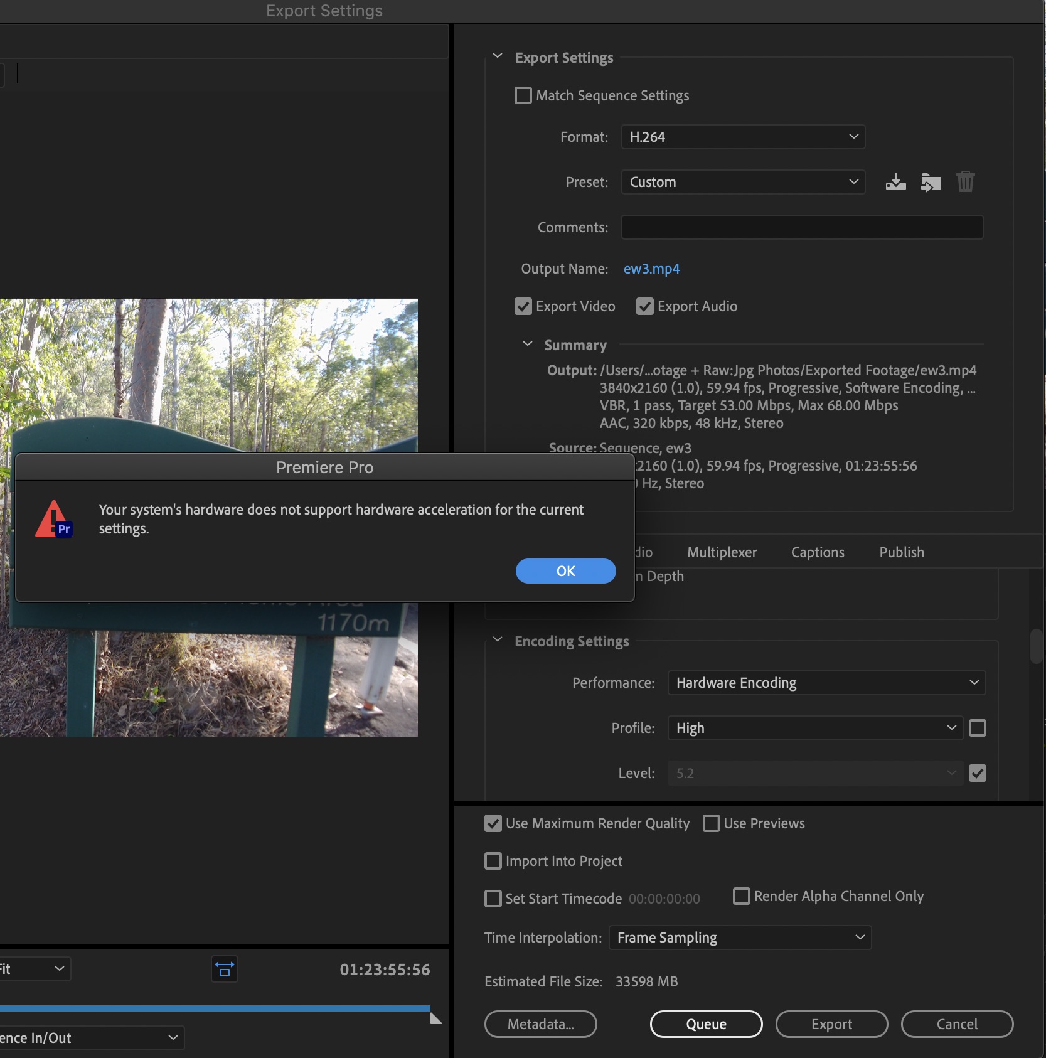
Task: Enable Use Previews
Action: 711,823
